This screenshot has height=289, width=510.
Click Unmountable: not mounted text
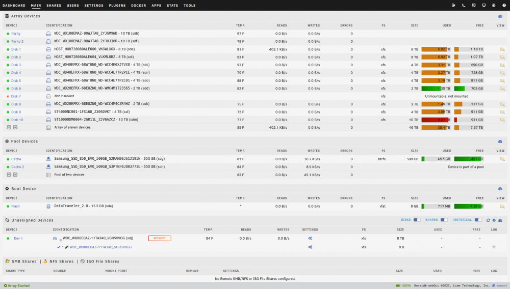tap(447, 96)
